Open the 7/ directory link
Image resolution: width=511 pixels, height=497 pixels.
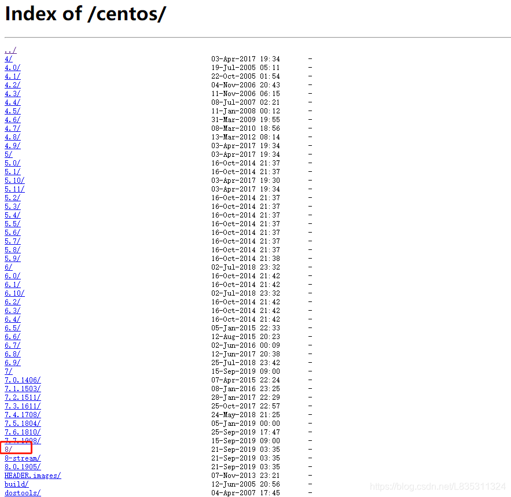point(9,371)
